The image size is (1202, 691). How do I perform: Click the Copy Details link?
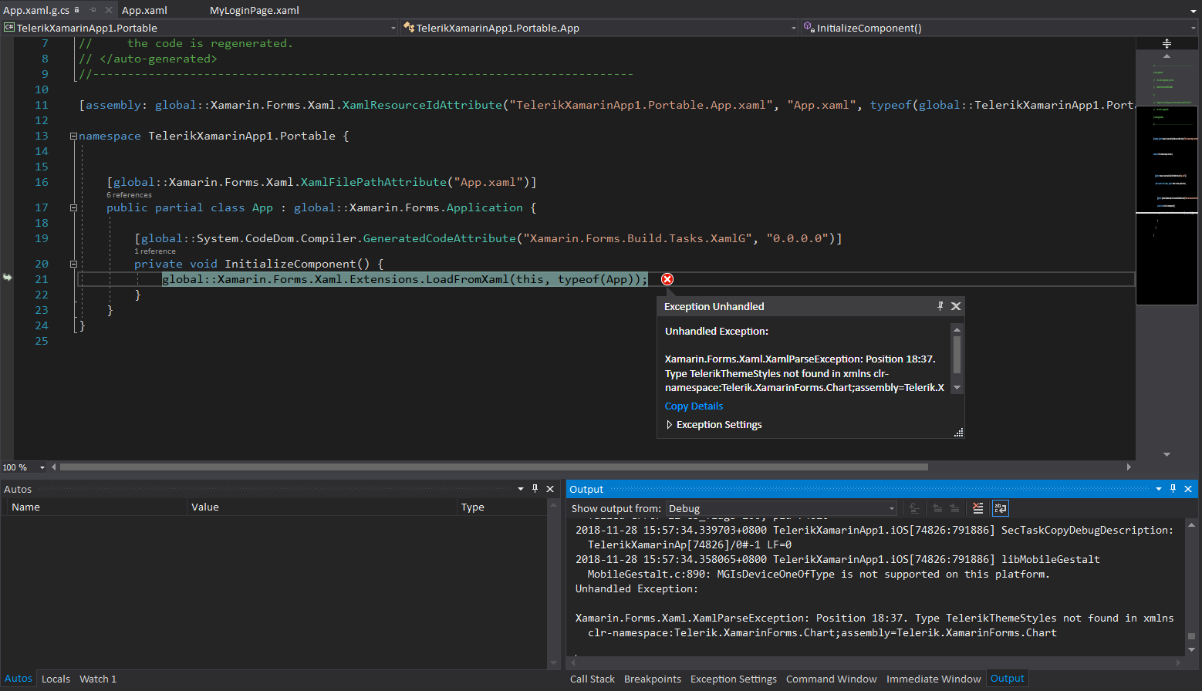[x=694, y=406]
